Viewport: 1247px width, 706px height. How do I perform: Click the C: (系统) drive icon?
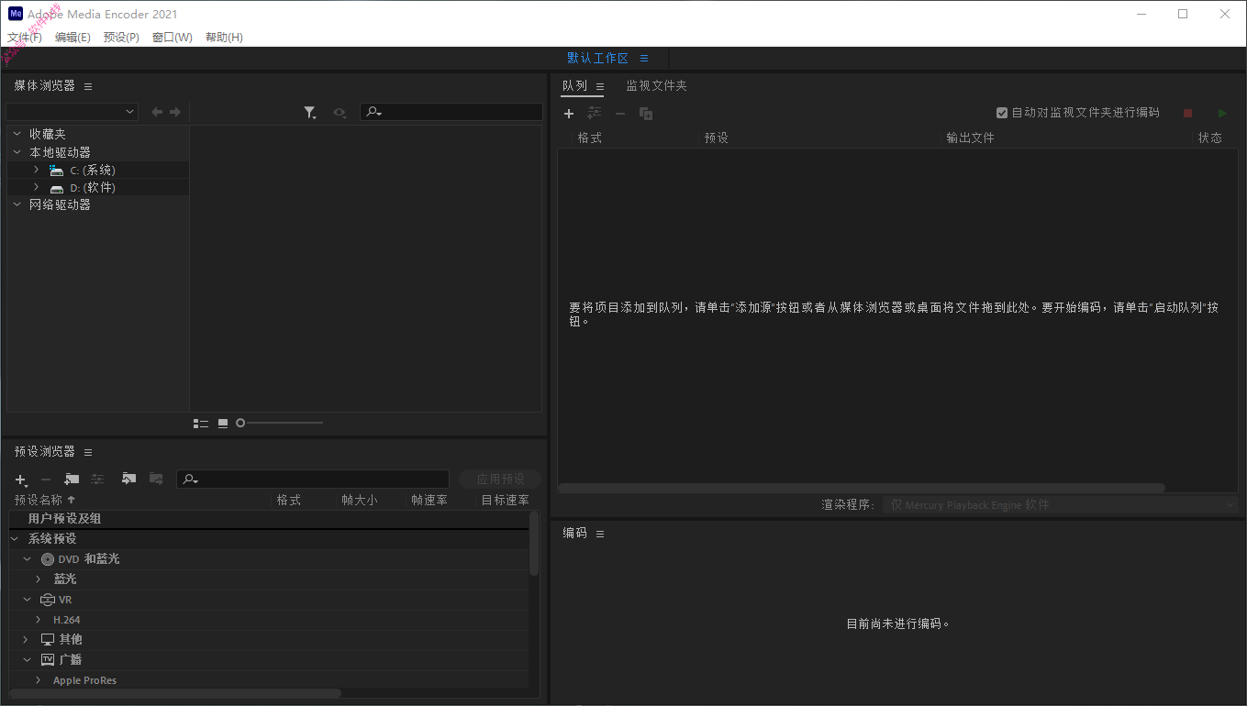coord(57,171)
